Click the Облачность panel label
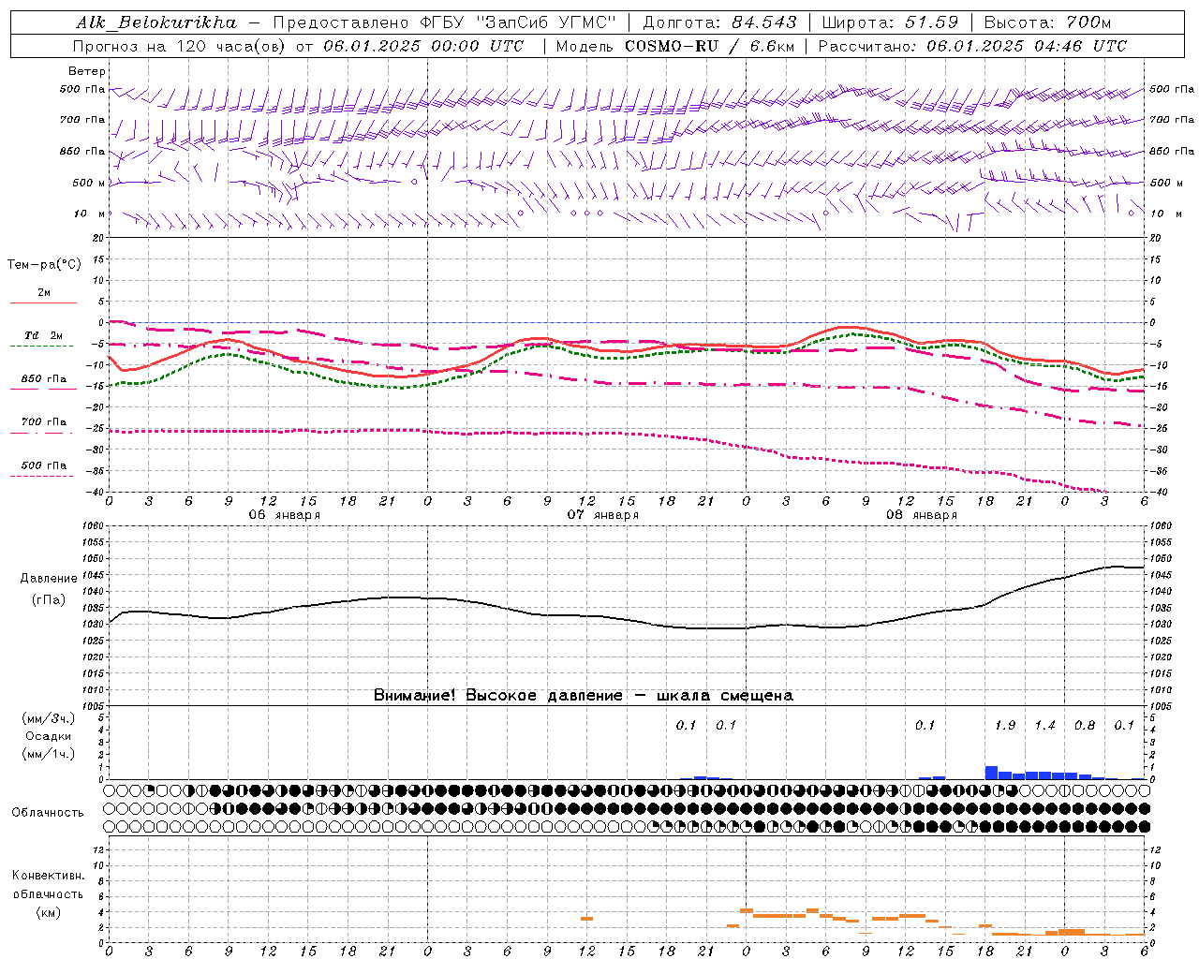 click(48, 813)
